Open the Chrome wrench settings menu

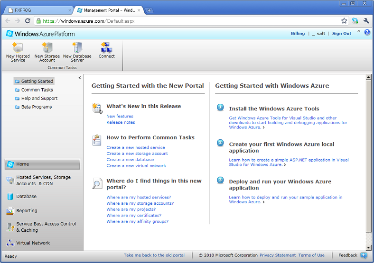[x=366, y=21]
